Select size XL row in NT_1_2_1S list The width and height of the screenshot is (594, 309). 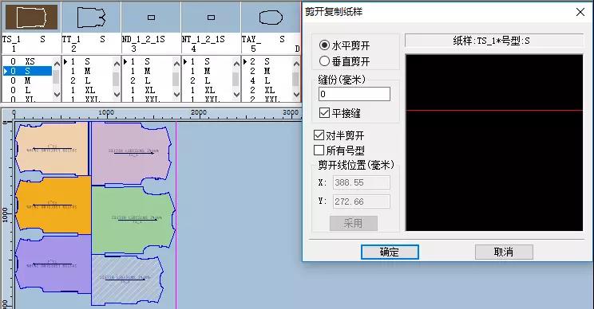click(207, 90)
